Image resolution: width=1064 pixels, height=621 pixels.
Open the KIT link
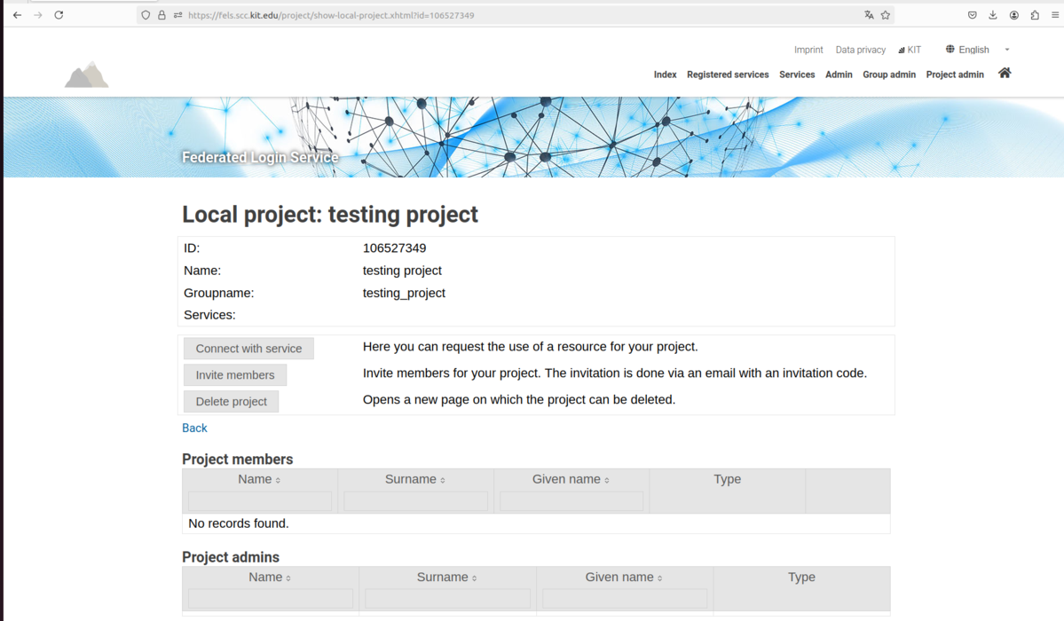click(910, 50)
